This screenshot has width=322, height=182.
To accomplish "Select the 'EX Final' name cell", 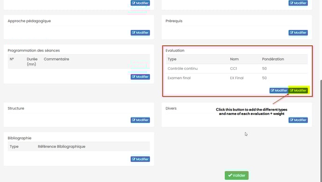I will click(x=237, y=78).
